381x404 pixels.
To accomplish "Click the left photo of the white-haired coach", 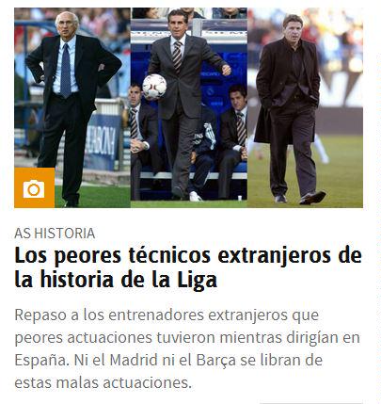I will pyautogui.click(x=72, y=107).
